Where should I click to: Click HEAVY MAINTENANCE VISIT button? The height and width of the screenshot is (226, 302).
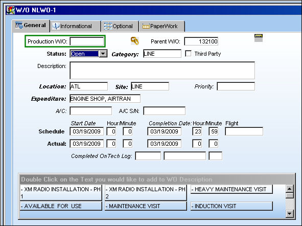(x=231, y=189)
